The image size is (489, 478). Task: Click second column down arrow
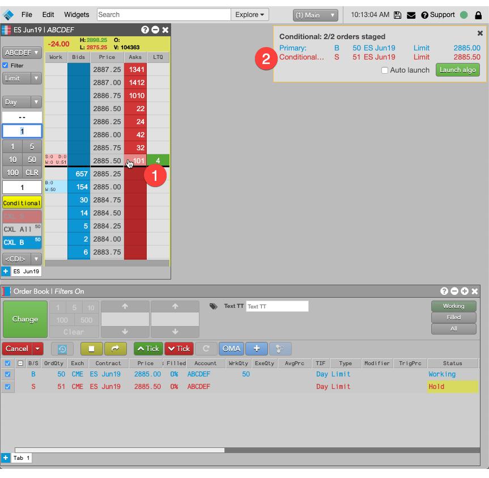[x=175, y=332]
